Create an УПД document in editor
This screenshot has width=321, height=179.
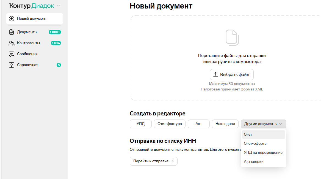(141, 124)
